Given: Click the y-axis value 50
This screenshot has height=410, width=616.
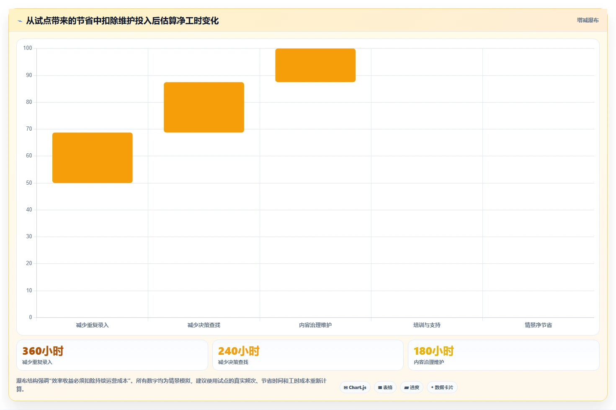Looking at the screenshot, I should [x=29, y=183].
